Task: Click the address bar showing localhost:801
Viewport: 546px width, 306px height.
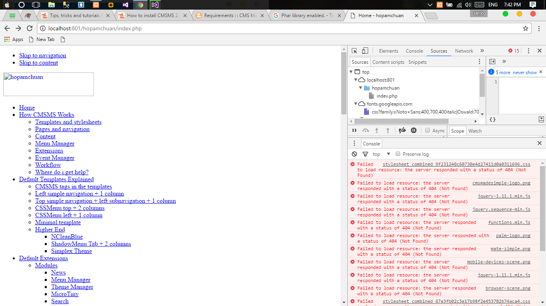Action: point(267,28)
